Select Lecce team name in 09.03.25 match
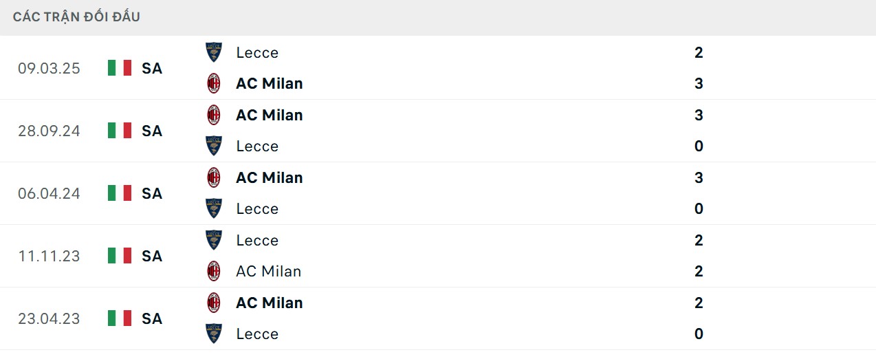Screen dimensions: 876x359 (257, 52)
